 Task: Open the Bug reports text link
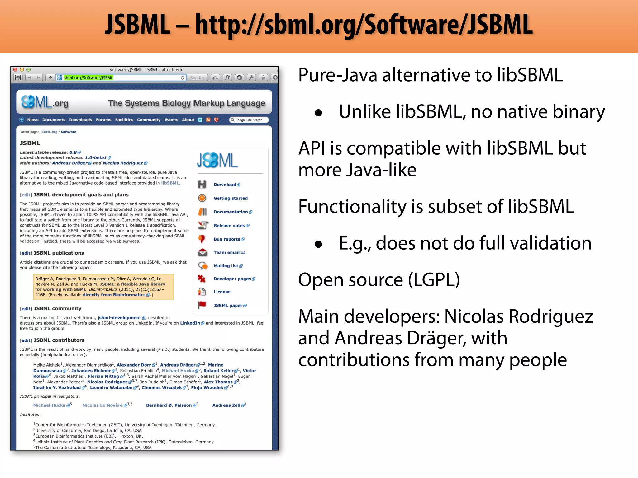pyautogui.click(x=229, y=239)
